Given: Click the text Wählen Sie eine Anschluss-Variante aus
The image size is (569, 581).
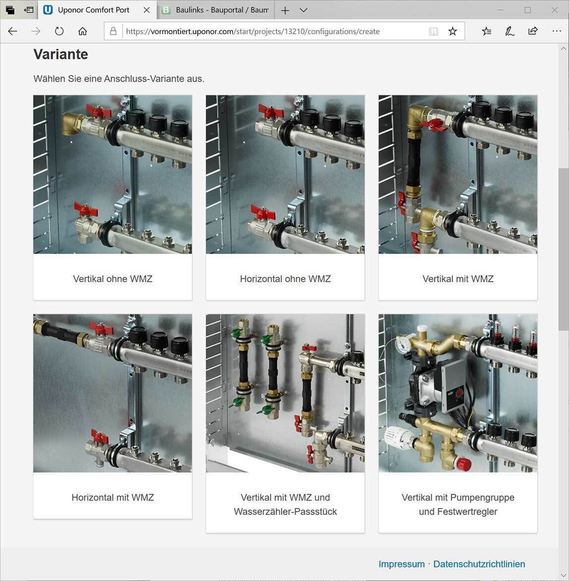Looking at the screenshot, I should [x=119, y=78].
